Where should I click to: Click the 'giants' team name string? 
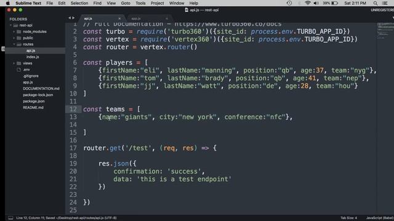point(137,117)
